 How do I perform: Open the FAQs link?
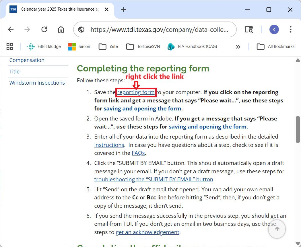pyautogui.click(x=138, y=153)
